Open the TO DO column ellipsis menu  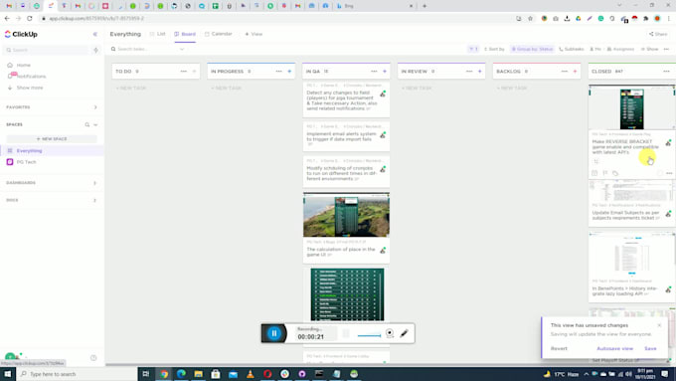(x=184, y=72)
